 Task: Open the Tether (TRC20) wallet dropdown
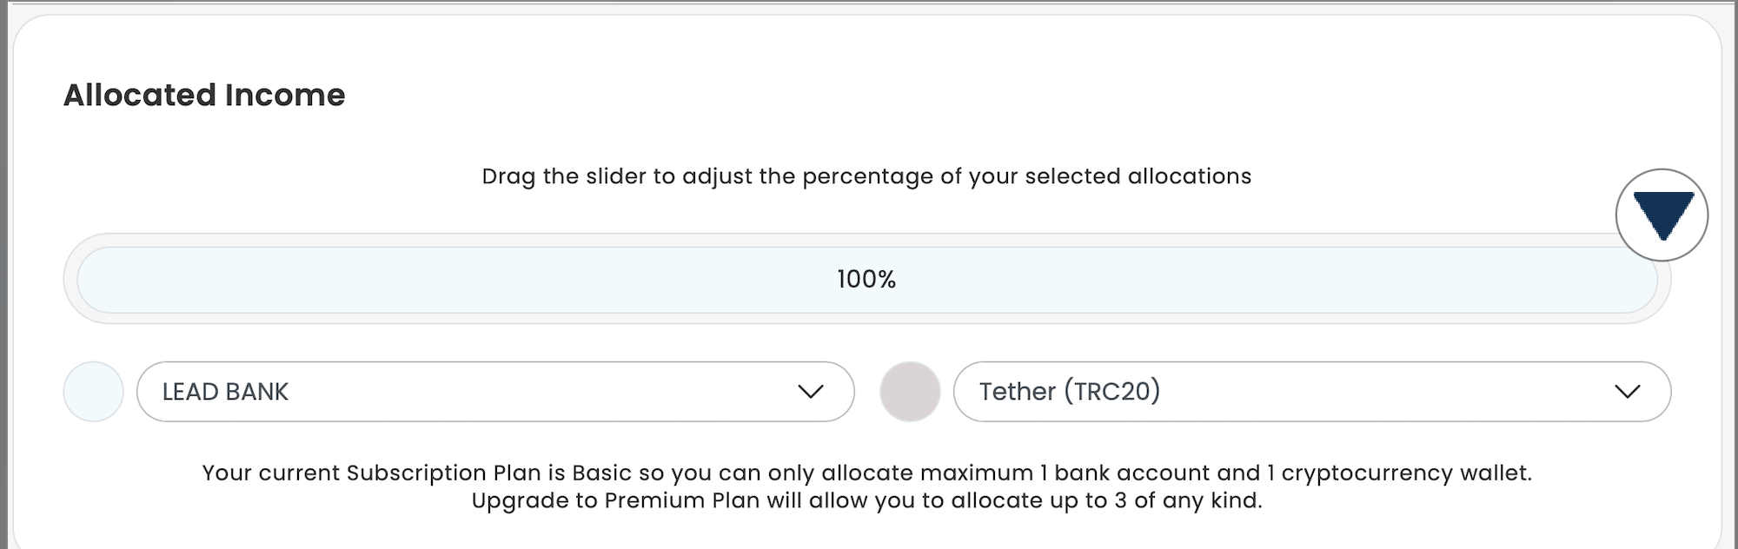(1312, 392)
